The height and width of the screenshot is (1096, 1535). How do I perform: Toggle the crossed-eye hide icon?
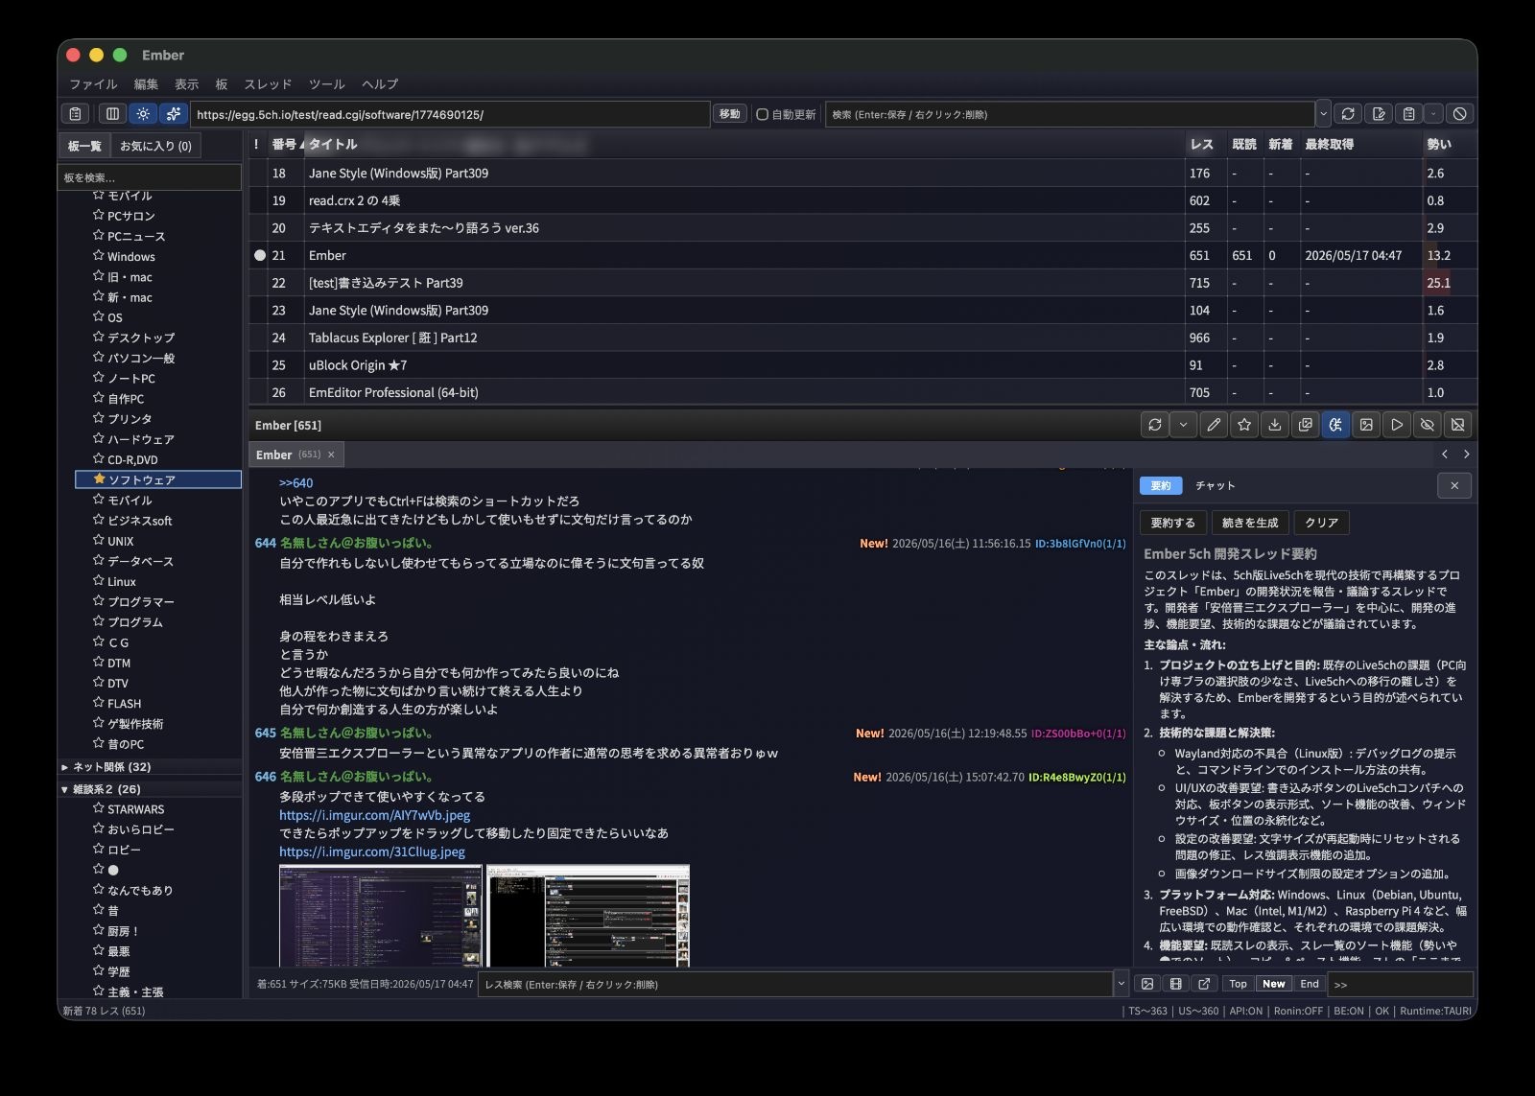click(1428, 425)
